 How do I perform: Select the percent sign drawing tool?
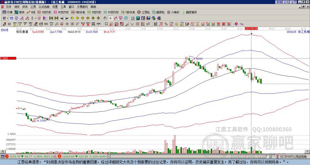pos(166,24)
